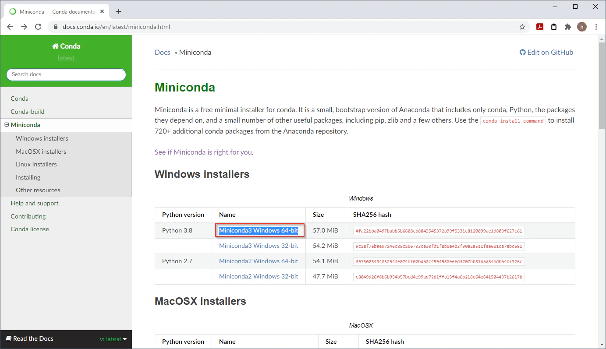Open Conda-build in the sidebar
The height and width of the screenshot is (349, 606).
(28, 112)
